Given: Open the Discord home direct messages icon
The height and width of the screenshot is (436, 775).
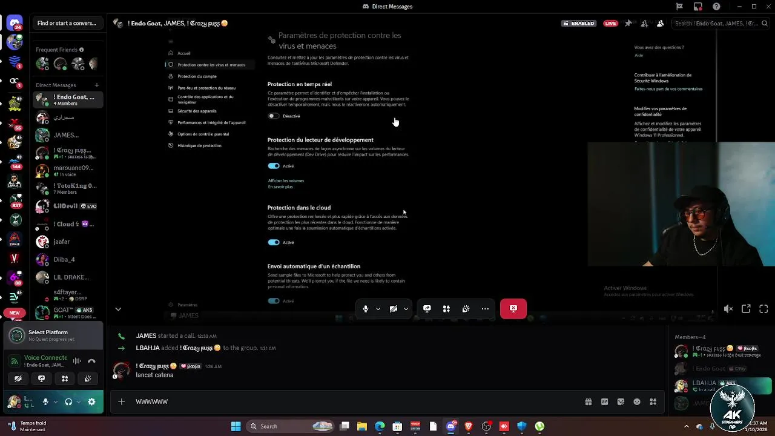Looking at the screenshot, I should [15, 24].
